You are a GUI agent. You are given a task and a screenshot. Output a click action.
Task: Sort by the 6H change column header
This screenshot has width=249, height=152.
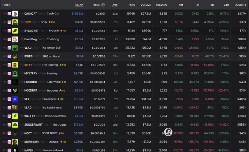point(212,5)
